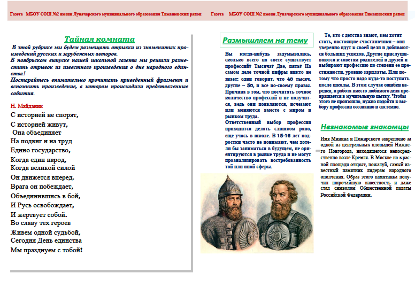Click the heading "Тайная комната"
The image size is (415, 295).
pyautogui.click(x=99, y=39)
